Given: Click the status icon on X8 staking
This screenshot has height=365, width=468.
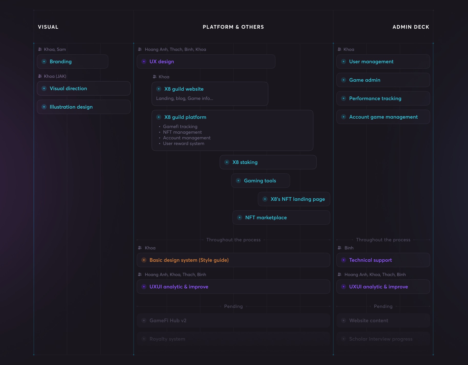Looking at the screenshot, I should point(226,162).
